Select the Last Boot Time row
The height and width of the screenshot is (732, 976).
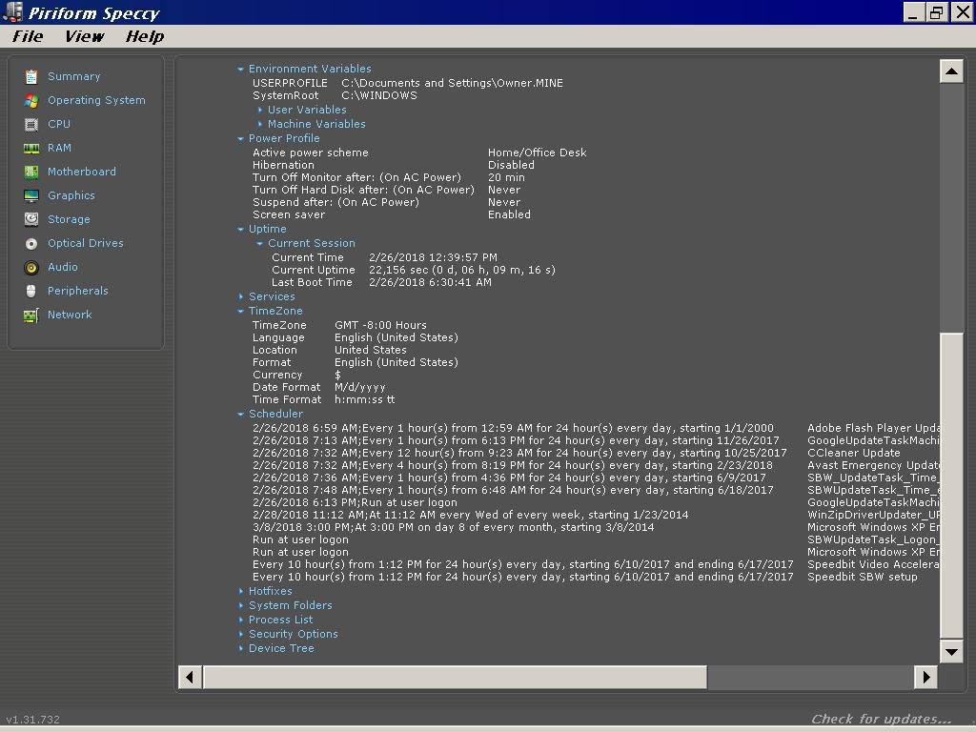pyautogui.click(x=381, y=282)
